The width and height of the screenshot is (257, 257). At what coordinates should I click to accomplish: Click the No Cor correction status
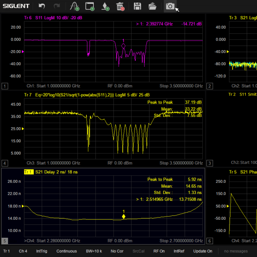(117, 251)
